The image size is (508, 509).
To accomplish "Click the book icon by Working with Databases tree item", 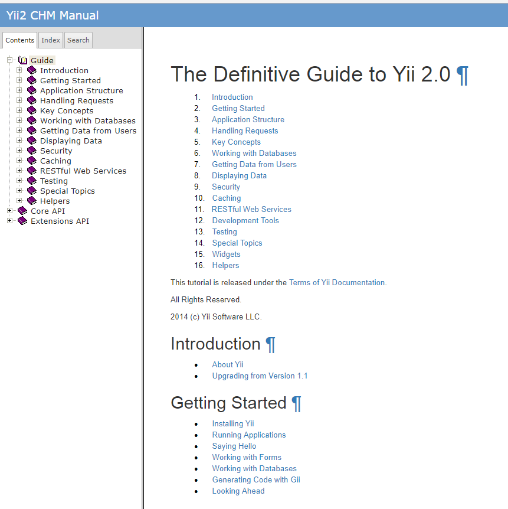I will pyautogui.click(x=32, y=120).
